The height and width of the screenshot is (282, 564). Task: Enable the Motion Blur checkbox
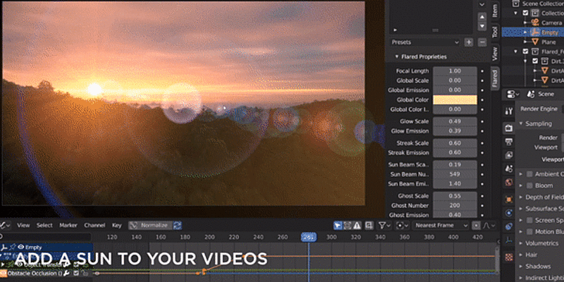(x=529, y=232)
